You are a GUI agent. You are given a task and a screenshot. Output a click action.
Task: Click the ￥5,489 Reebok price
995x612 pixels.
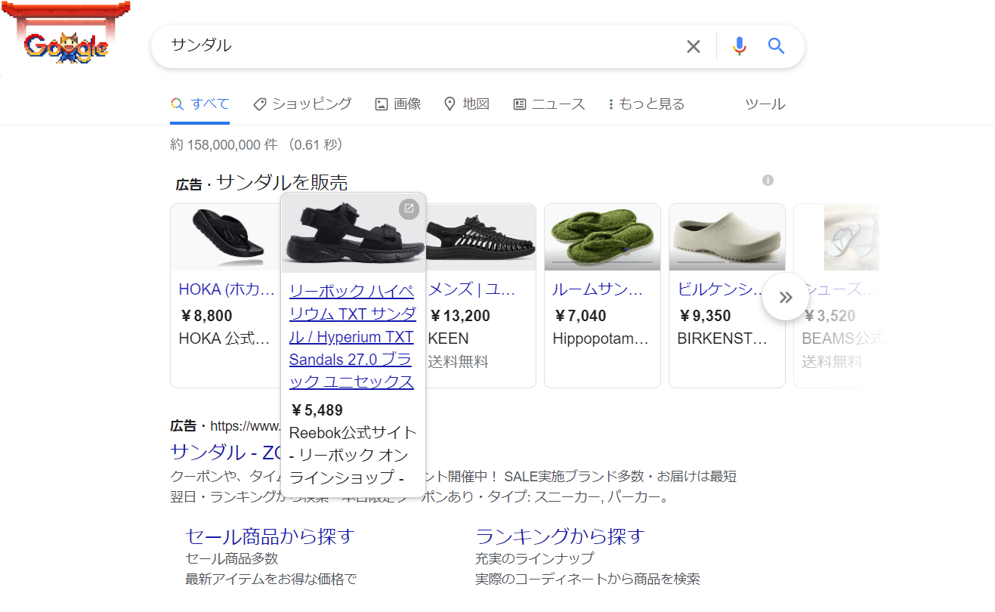pyautogui.click(x=316, y=410)
